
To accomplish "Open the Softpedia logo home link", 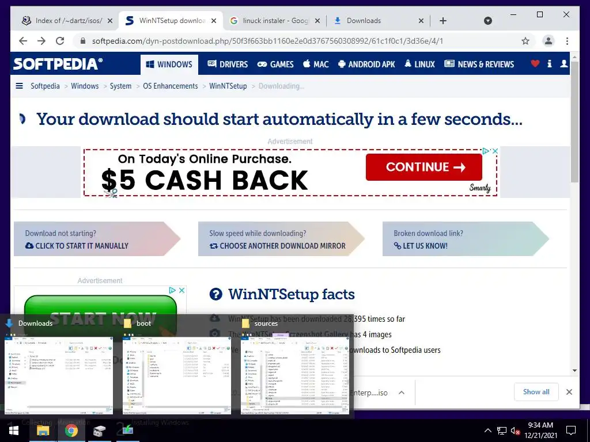I will click(x=58, y=63).
